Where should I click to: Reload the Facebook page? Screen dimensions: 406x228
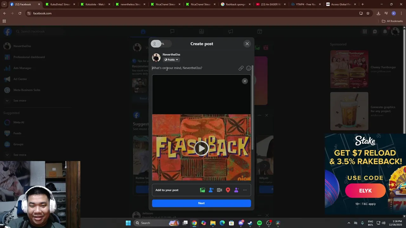coord(20,13)
